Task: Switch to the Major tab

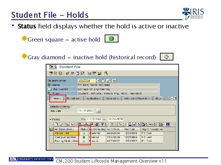Action: (158, 98)
